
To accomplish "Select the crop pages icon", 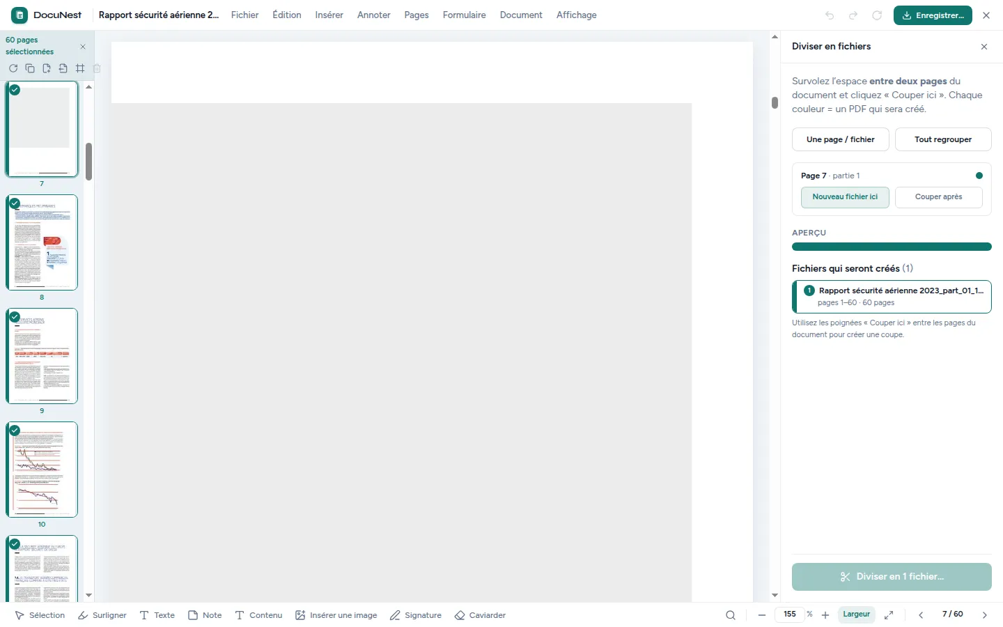I will 80,68.
